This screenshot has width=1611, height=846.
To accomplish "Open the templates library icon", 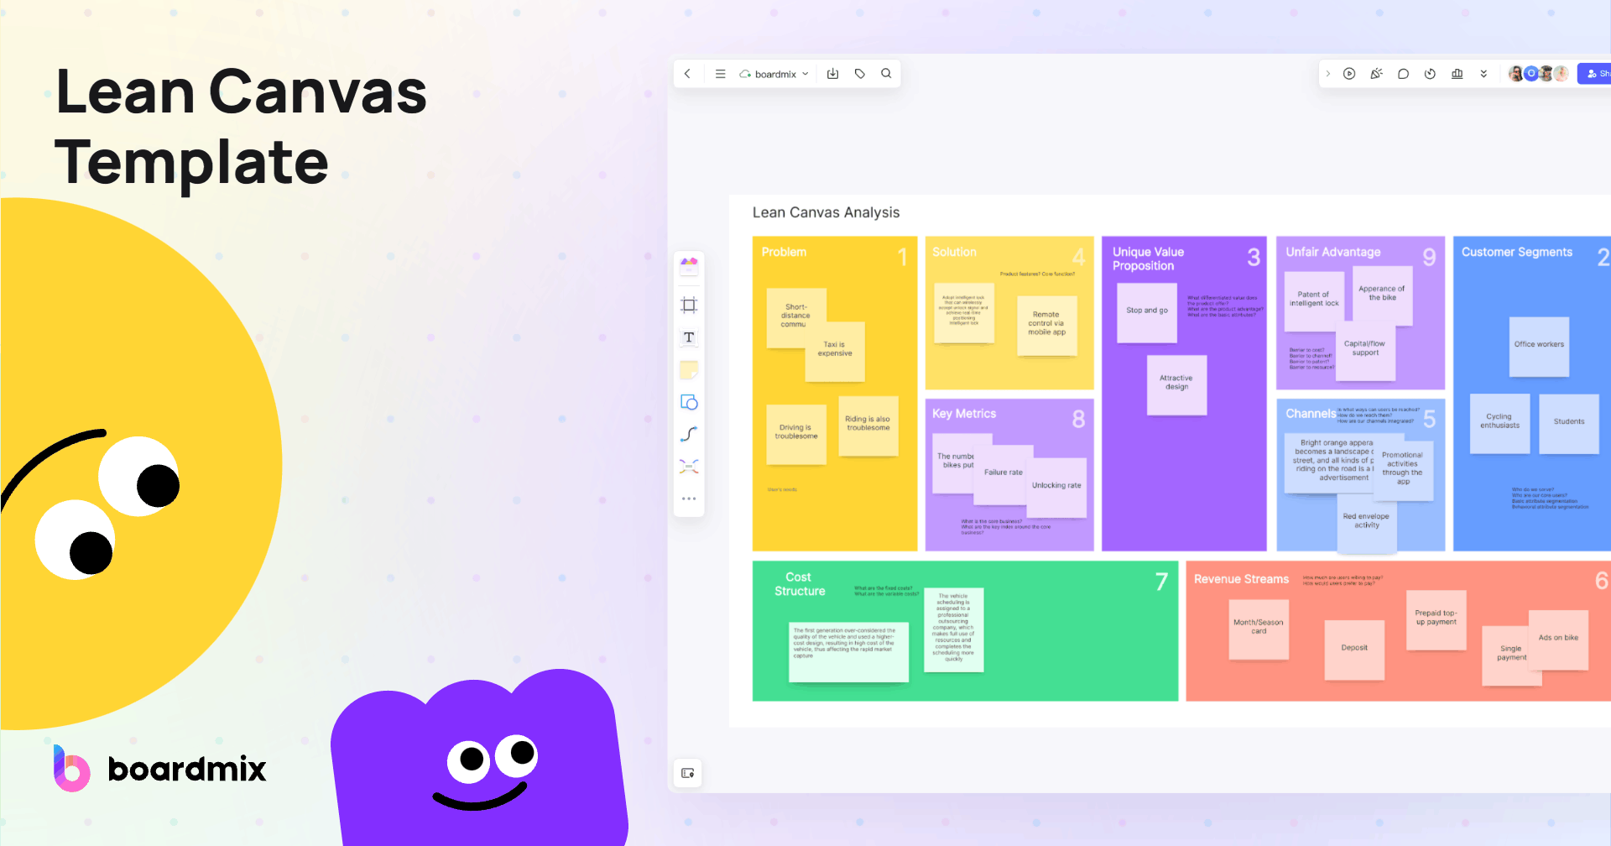I will [689, 266].
